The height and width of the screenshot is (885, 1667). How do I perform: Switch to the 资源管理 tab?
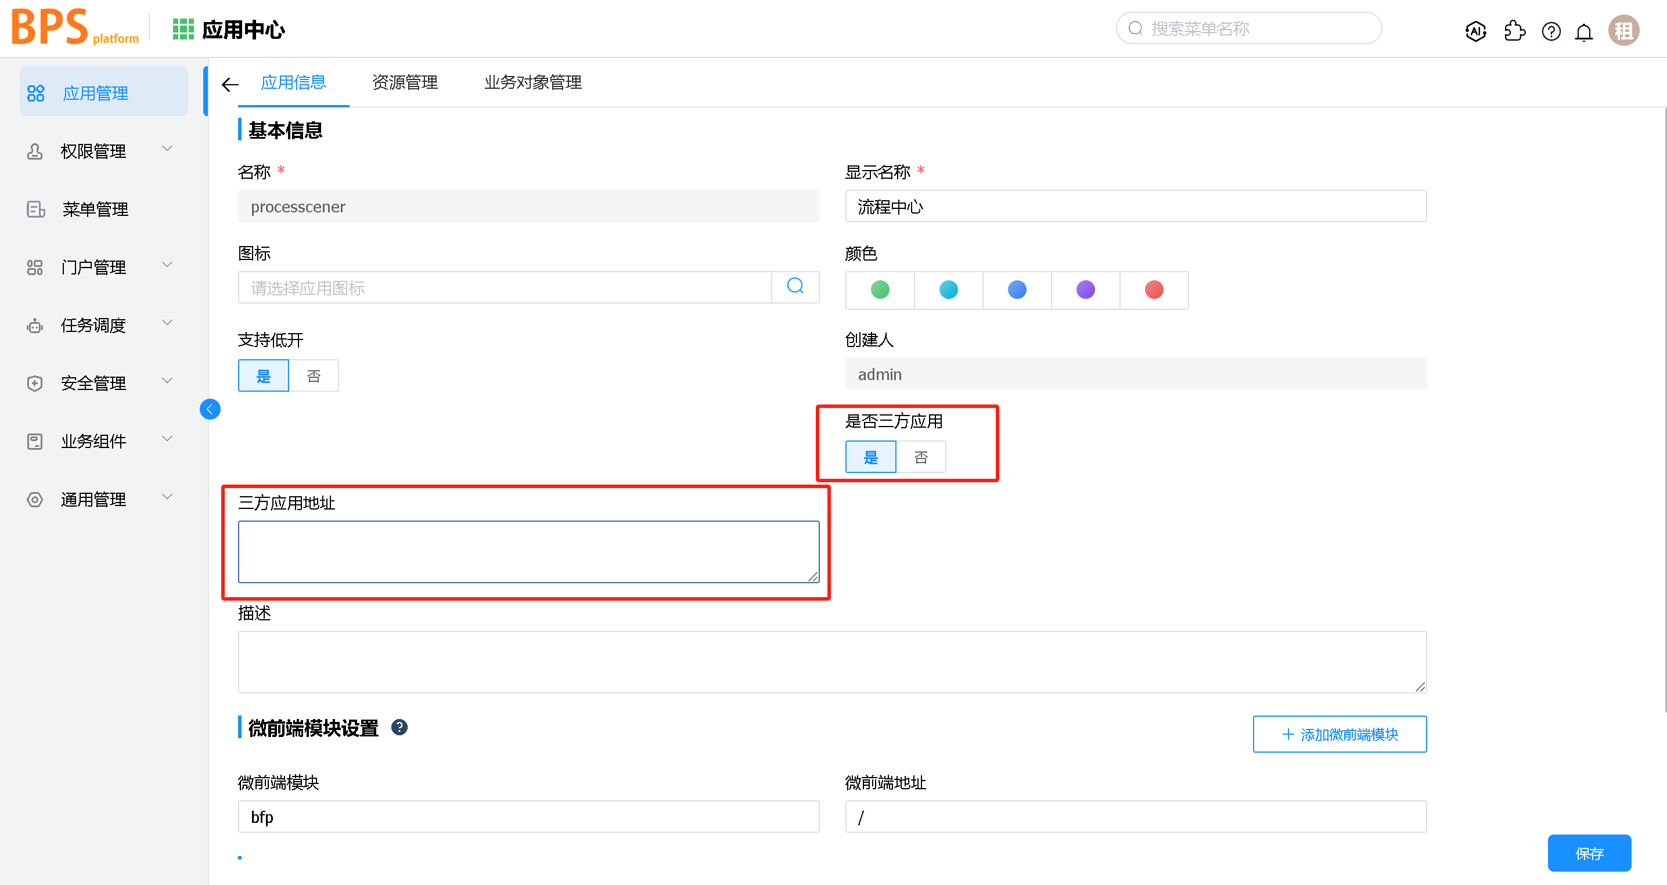[x=405, y=83]
